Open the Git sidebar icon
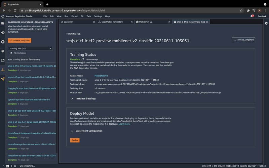The height and width of the screenshot is (168, 269). tap(3, 33)
